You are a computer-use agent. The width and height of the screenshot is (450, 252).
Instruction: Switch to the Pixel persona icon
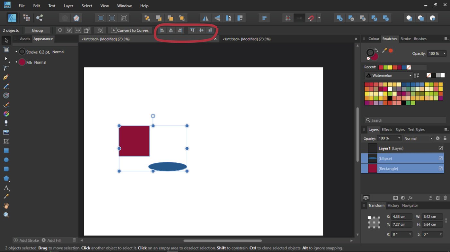click(x=27, y=18)
